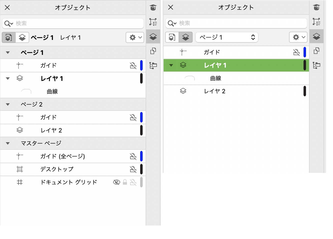Open the Objects layers docker tab in right panel
Screen dimensions: 333x239
(x=316, y=37)
